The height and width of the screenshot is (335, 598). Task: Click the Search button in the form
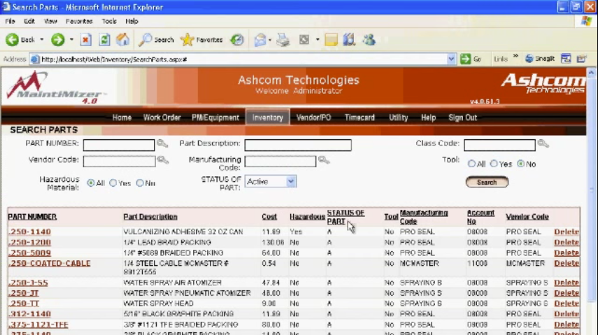click(487, 182)
